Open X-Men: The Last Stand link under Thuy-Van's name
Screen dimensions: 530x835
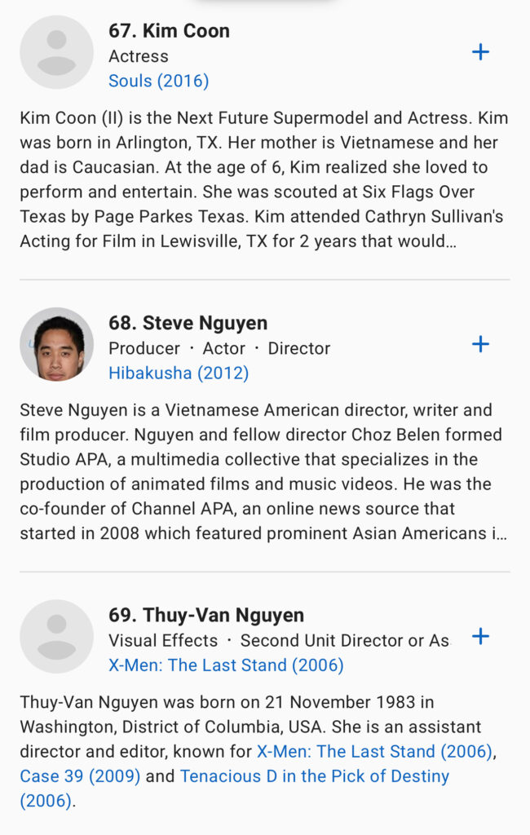(226, 665)
